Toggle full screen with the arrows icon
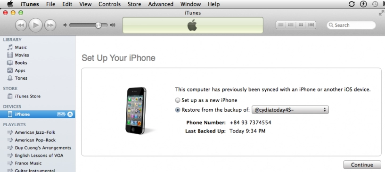Screen dimensions: 385x172 pos(381,13)
